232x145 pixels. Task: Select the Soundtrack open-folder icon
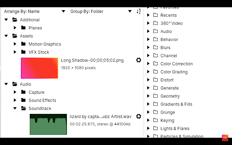[x=23, y=108]
